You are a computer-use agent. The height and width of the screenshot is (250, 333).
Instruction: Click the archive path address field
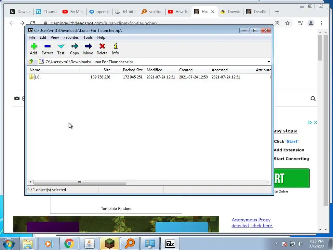pyautogui.click(x=154, y=62)
